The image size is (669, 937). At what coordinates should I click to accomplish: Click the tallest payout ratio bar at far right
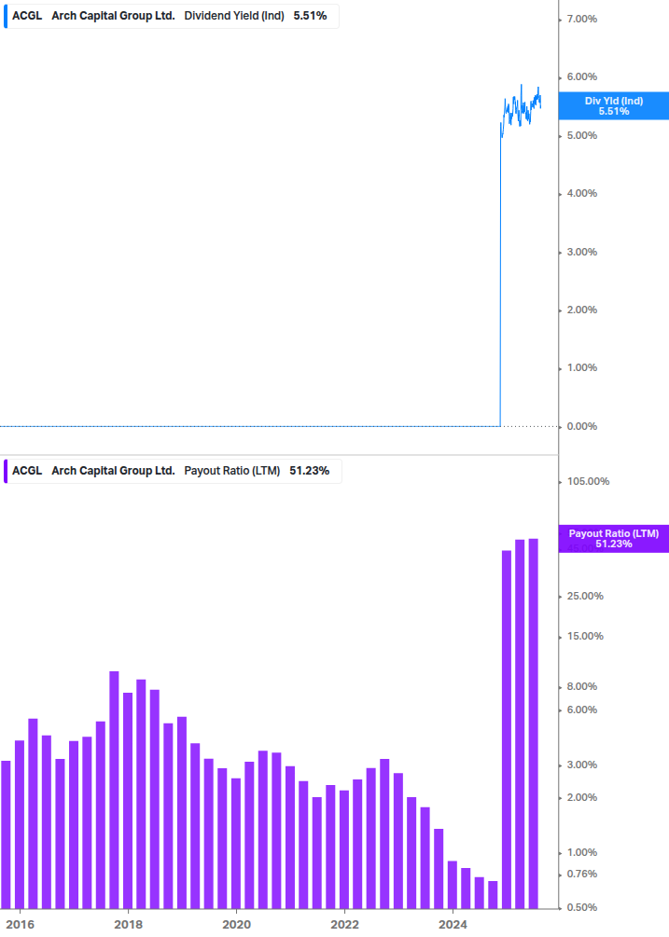point(534,723)
